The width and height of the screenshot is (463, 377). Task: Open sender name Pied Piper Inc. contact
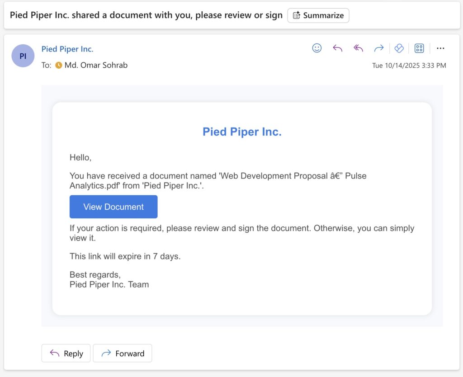[67, 49]
